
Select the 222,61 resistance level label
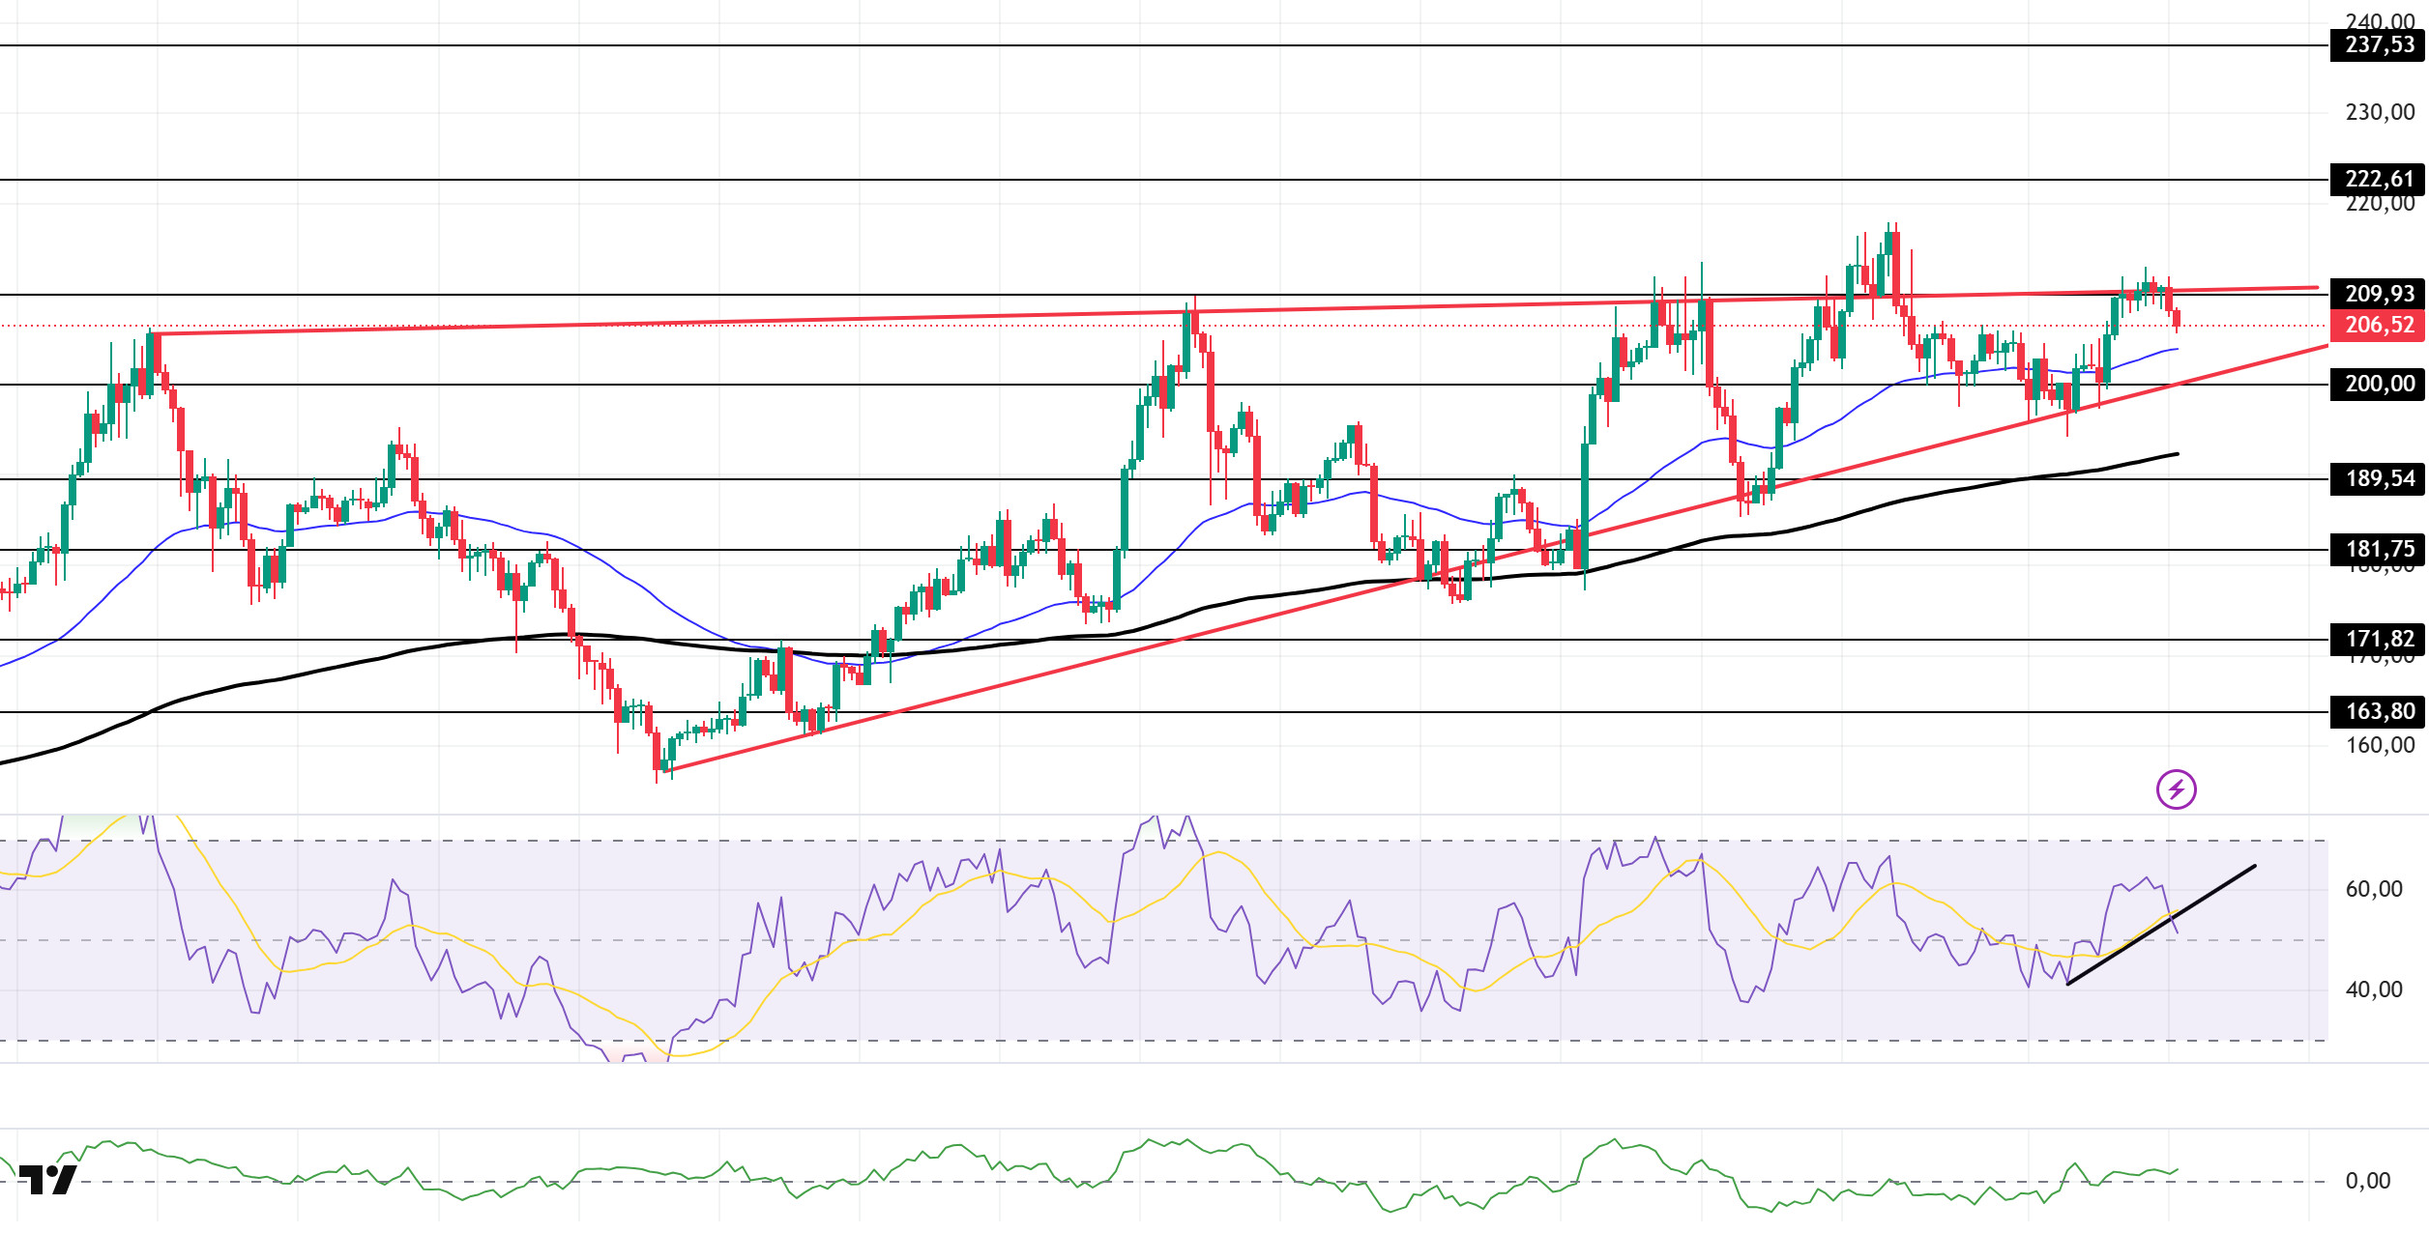pos(2378,179)
